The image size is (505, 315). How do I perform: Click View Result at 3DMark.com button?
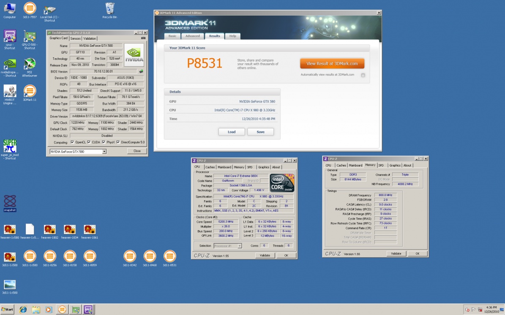click(332, 64)
